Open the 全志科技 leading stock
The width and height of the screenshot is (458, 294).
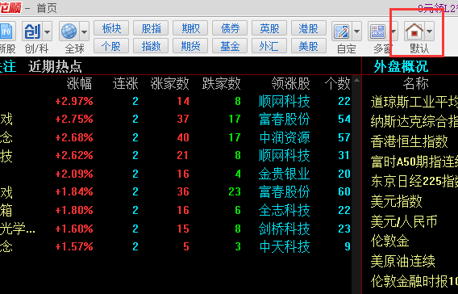(284, 210)
